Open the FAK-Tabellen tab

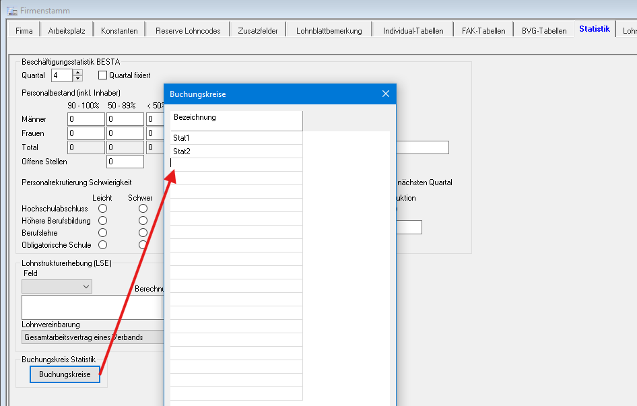point(483,30)
